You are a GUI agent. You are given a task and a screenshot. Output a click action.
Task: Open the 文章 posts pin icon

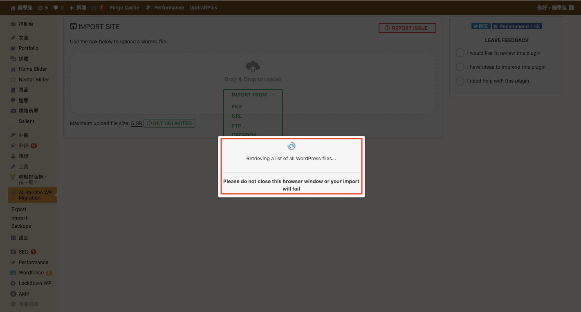click(13, 38)
